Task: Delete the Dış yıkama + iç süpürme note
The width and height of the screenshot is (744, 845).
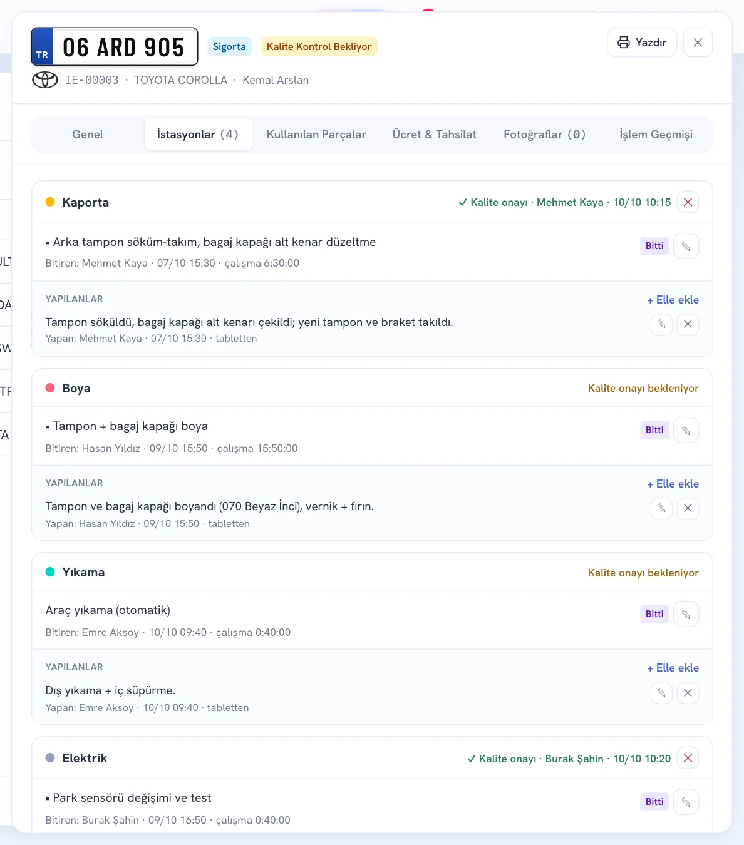Action: tap(688, 692)
